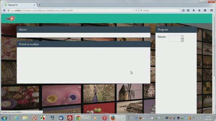Image resolution: width=216 pixels, height=121 pixels.
Task: Close the Internet TV tab
Action: point(34,5)
